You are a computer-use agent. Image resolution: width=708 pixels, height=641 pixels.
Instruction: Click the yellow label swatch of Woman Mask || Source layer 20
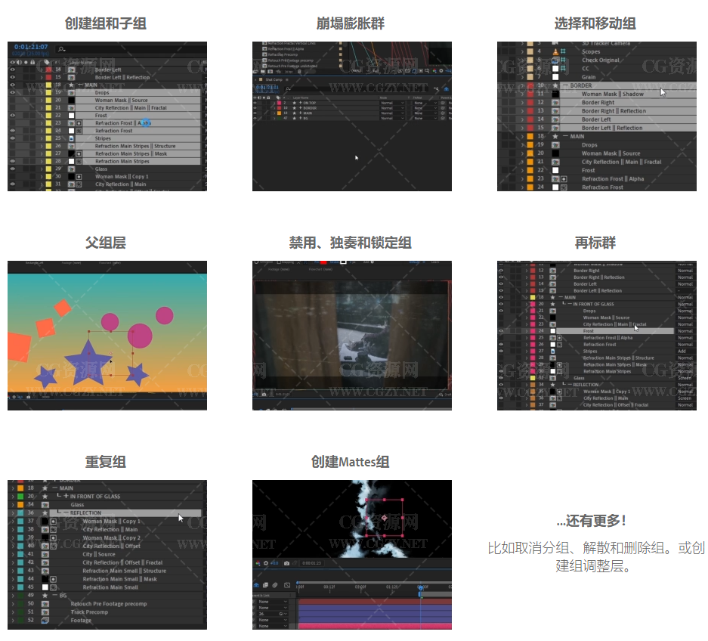(x=48, y=100)
